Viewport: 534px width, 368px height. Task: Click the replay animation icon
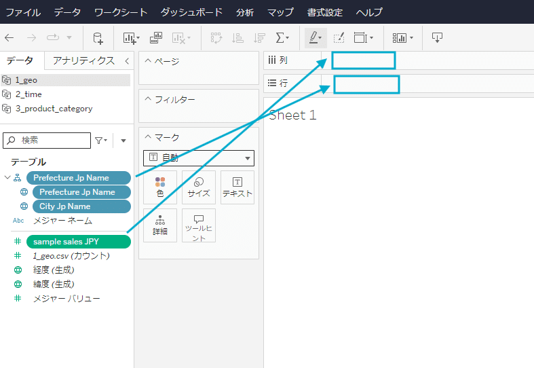point(53,37)
